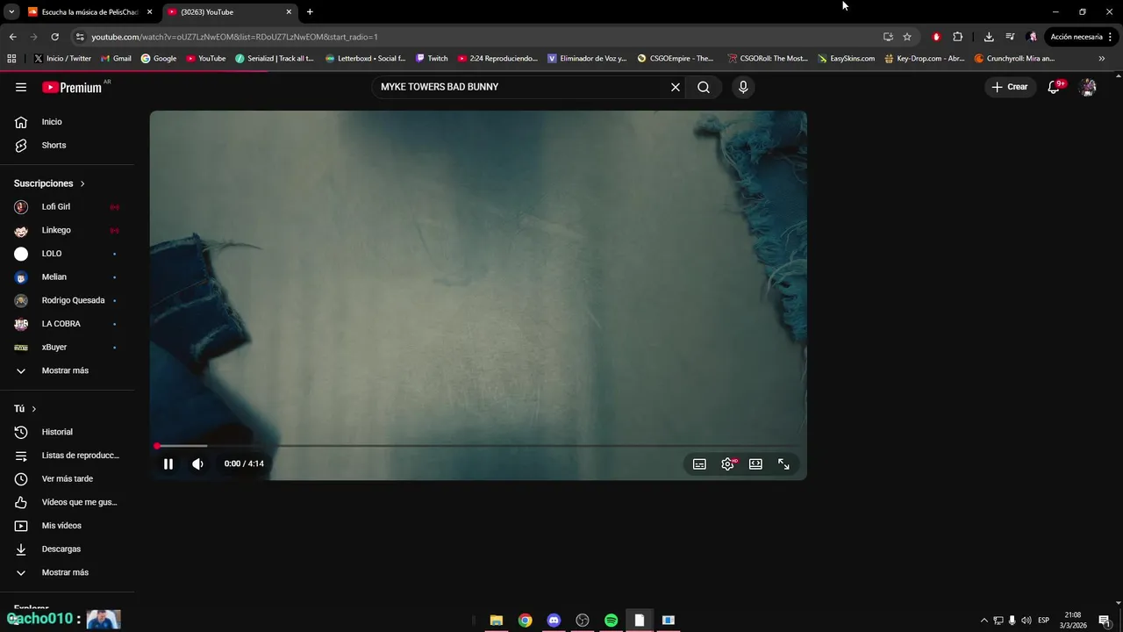Viewport: 1123px width, 632px height.
Task: Open Gmail bookmark
Action: point(116,59)
